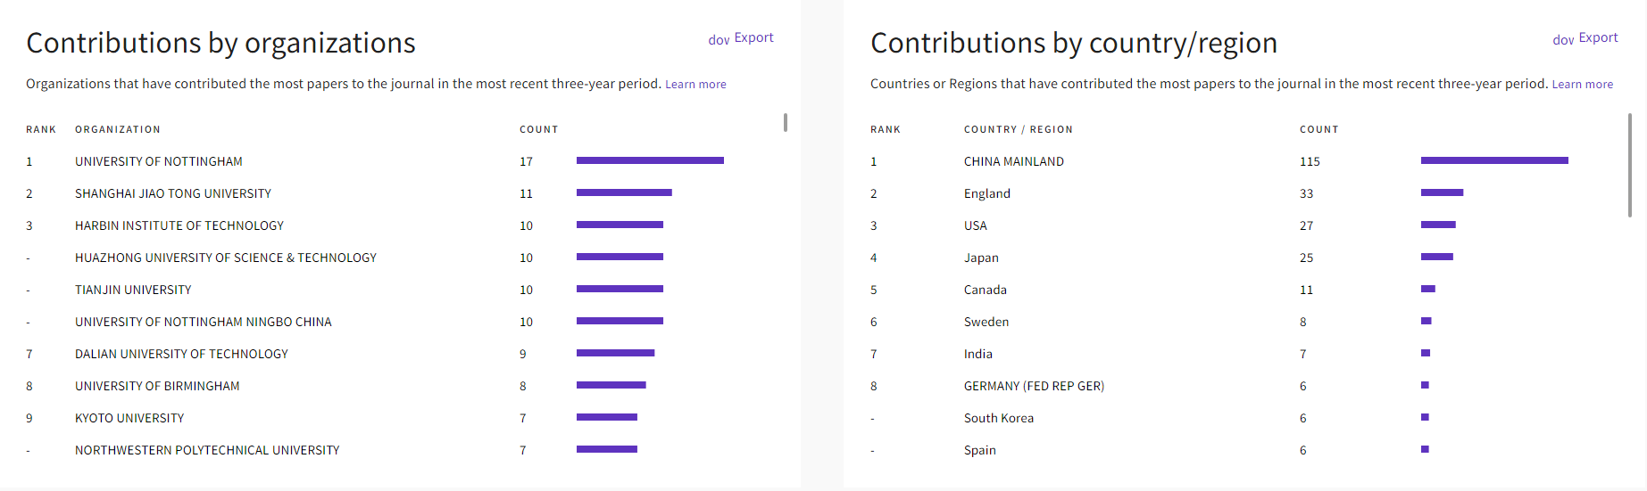Screen dimensions: 1647x491
Task: Select the England country row
Action: coord(986,193)
